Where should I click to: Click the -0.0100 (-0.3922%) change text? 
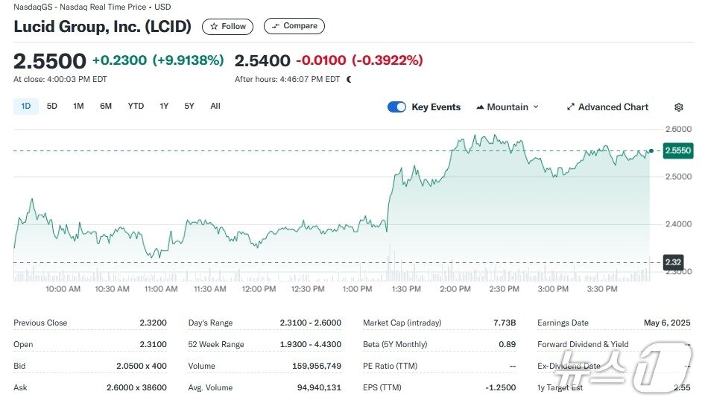(x=359, y=60)
